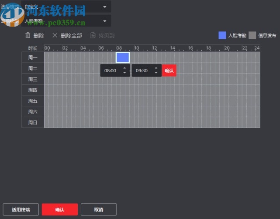Decrease the 09:30 end time
Viewport: 280px width, 219px height.
(x=156, y=73)
